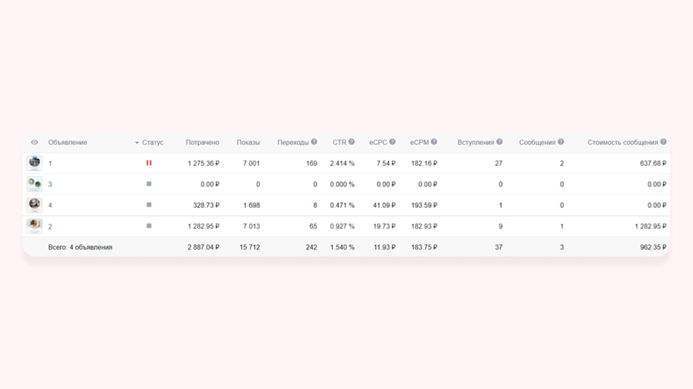
Task: Click the Объявление column header
Action: pos(67,142)
